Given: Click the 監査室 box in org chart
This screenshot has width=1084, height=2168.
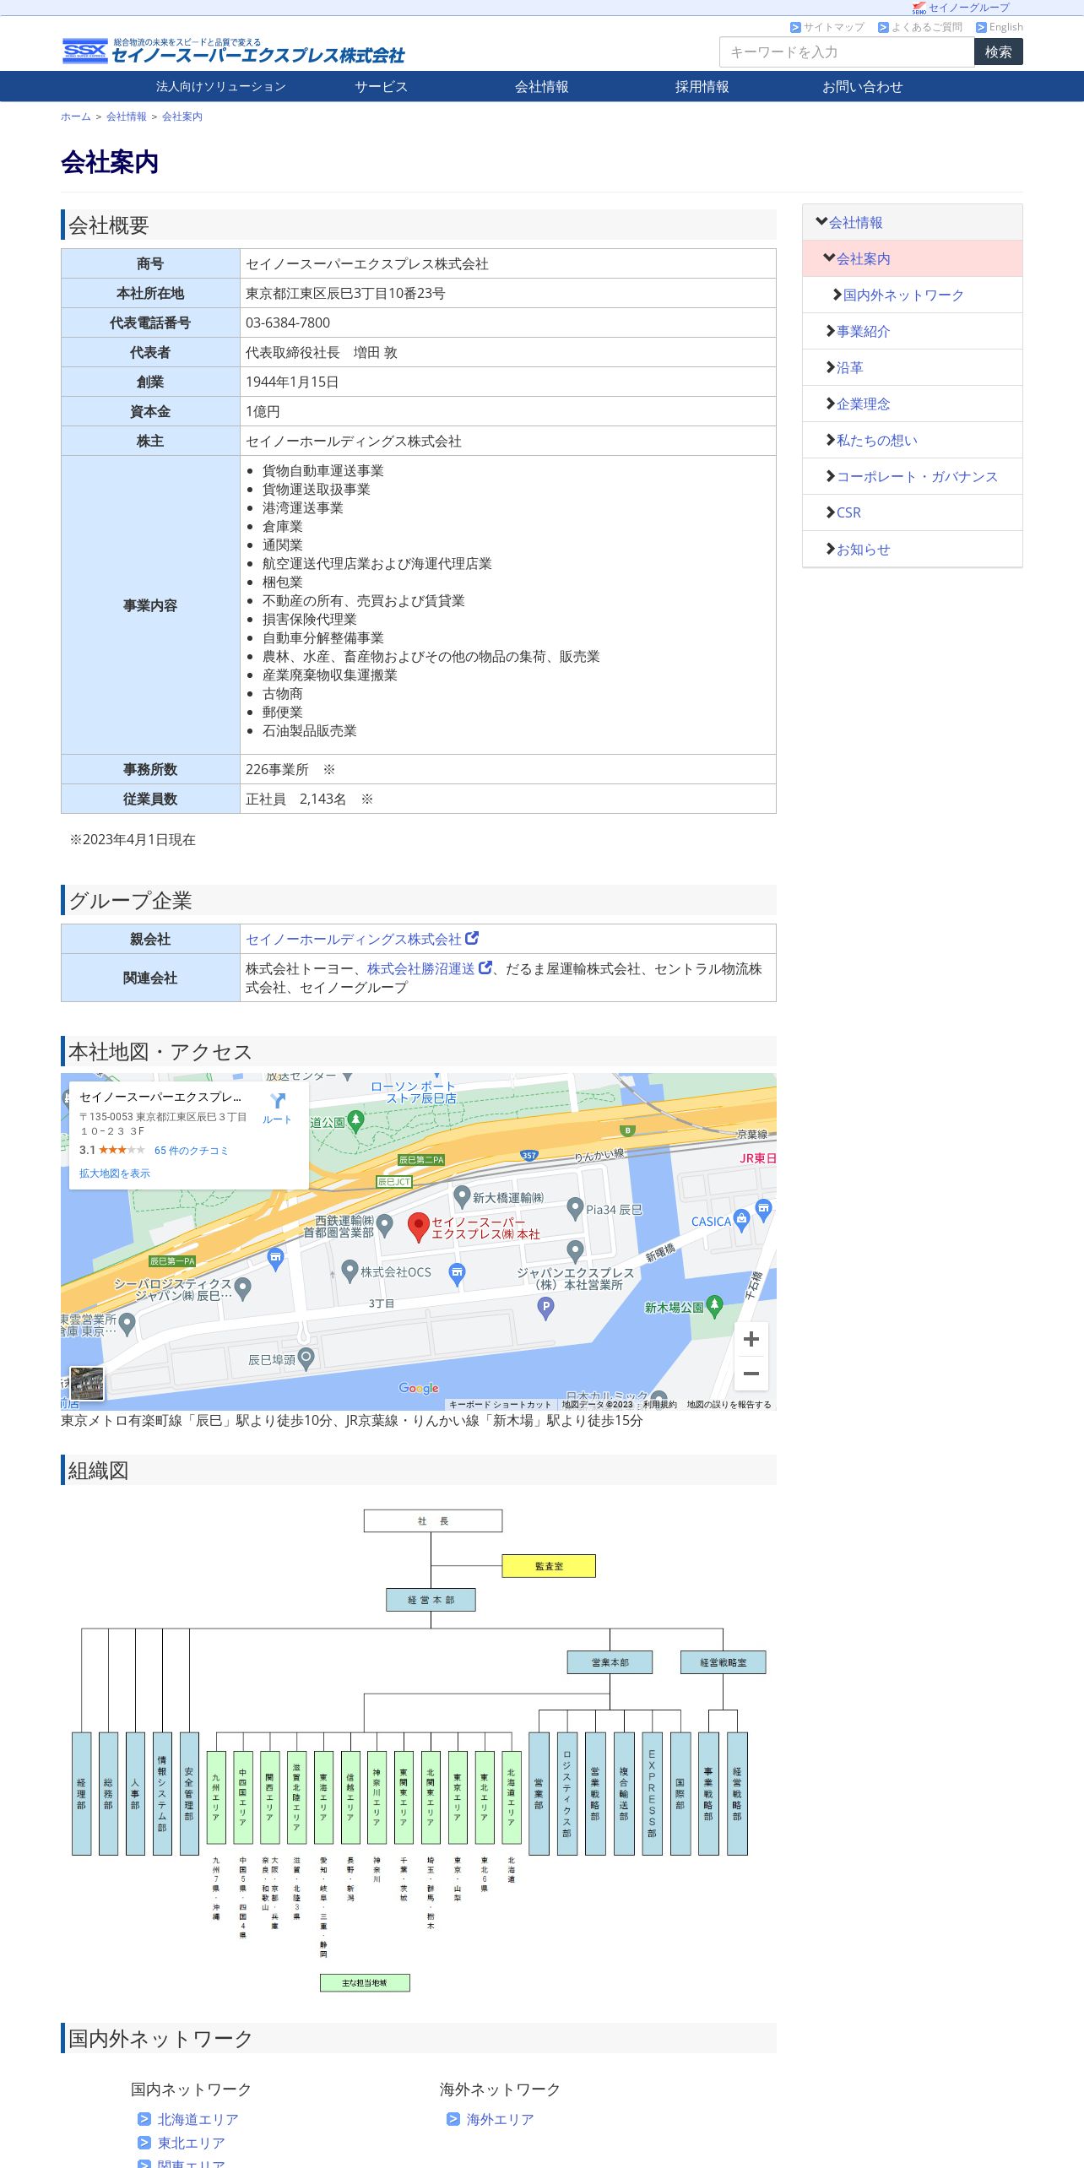Looking at the screenshot, I should (549, 1566).
